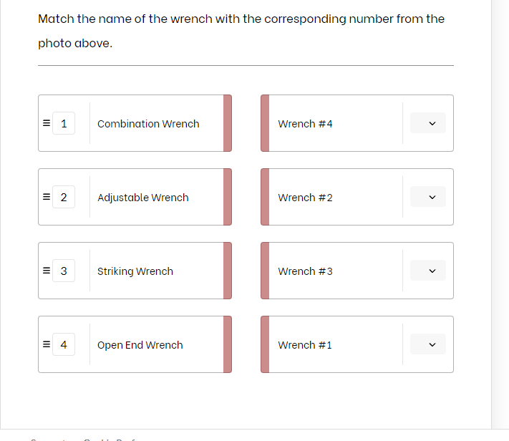Expand the Wrench #1 answer dropdown

pyautogui.click(x=428, y=344)
